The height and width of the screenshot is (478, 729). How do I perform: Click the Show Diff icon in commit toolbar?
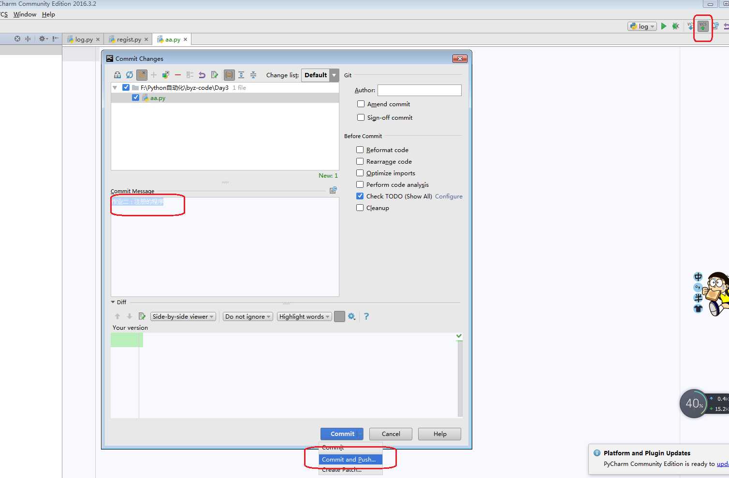click(x=117, y=75)
